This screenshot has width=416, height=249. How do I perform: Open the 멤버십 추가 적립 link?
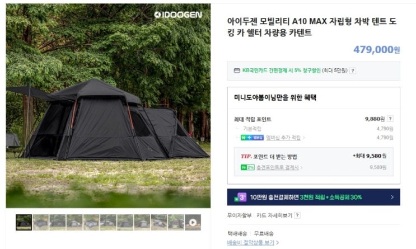283,138
